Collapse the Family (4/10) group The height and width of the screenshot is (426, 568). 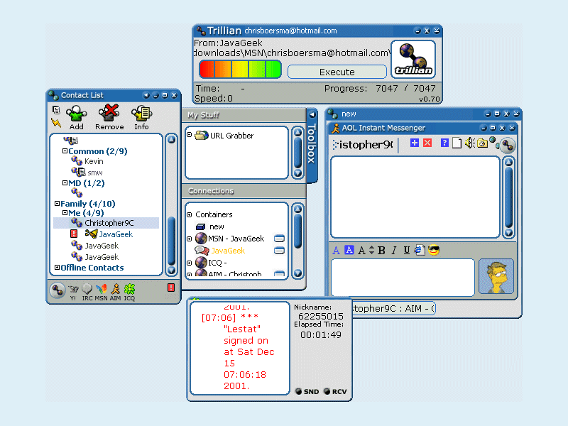[x=57, y=203]
